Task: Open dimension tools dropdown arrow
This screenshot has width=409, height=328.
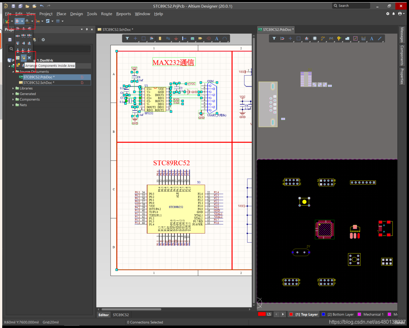Action: point(42,21)
